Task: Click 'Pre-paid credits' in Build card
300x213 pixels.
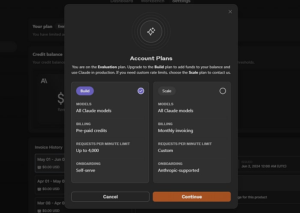Action: (x=91, y=130)
